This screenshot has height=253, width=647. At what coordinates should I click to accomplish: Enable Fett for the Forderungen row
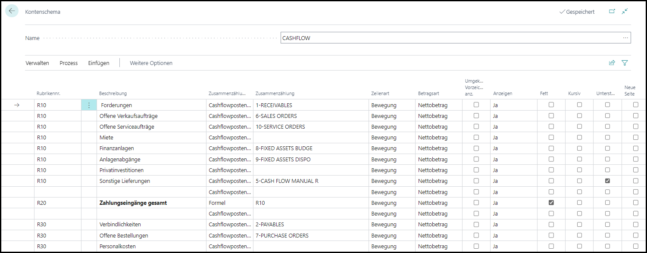point(551,105)
